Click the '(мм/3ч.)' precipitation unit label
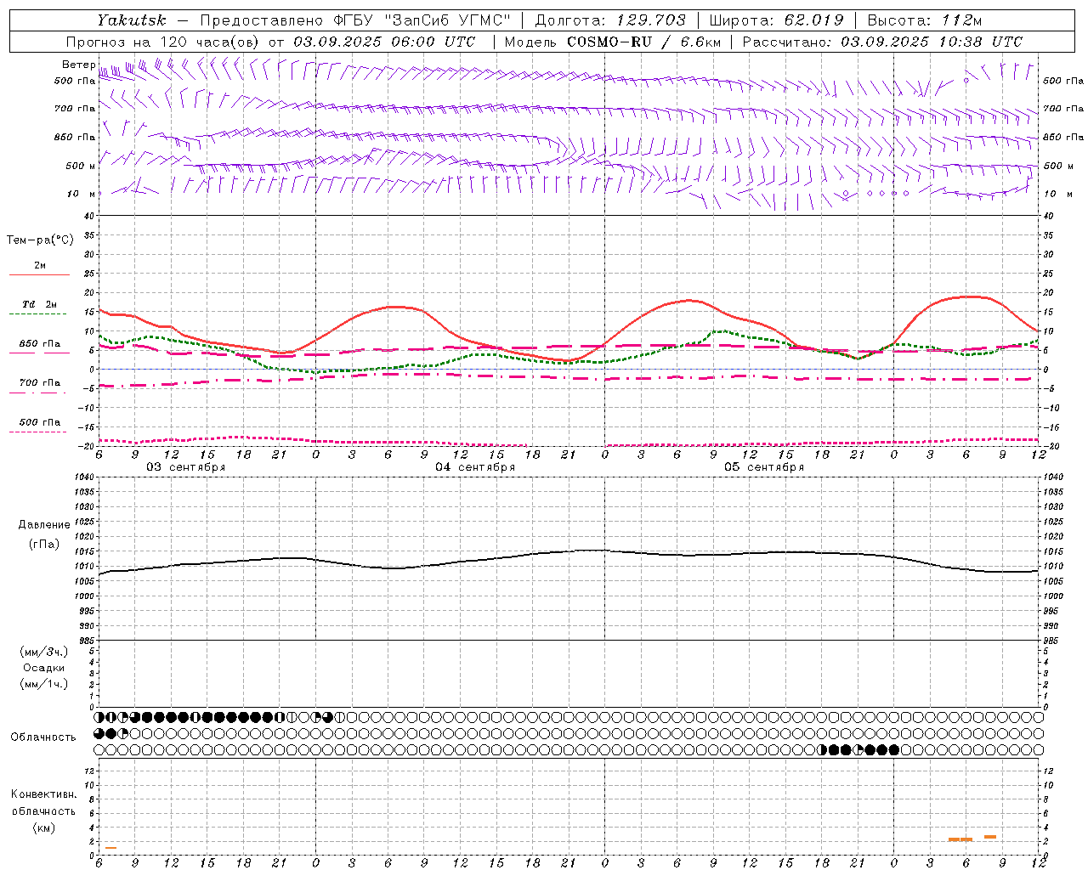This screenshot has width=1088, height=870. click(x=44, y=652)
